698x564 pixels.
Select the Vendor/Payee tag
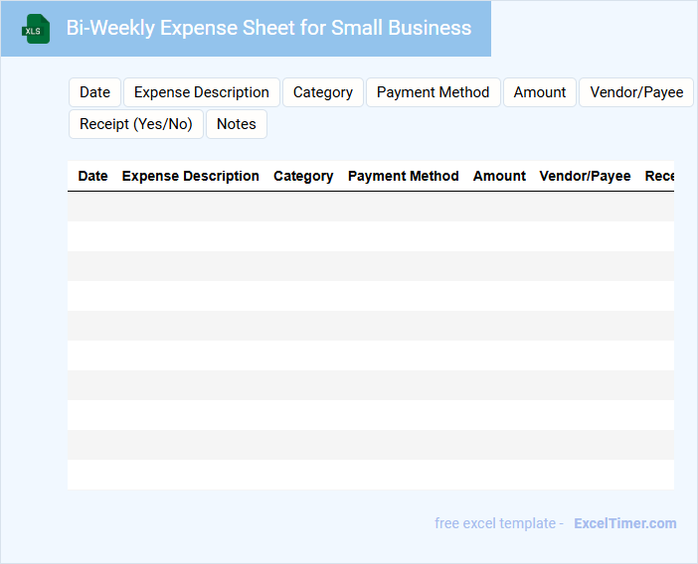(x=636, y=92)
